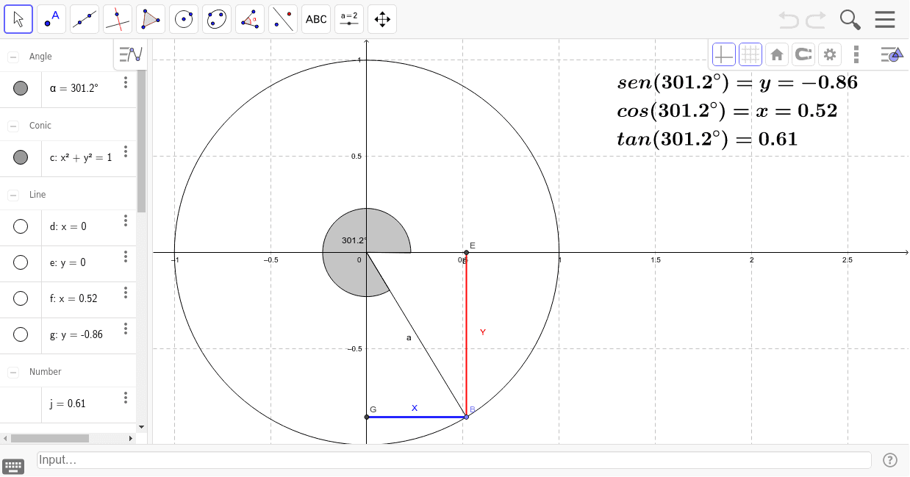Click the Redo arrow

816,20
